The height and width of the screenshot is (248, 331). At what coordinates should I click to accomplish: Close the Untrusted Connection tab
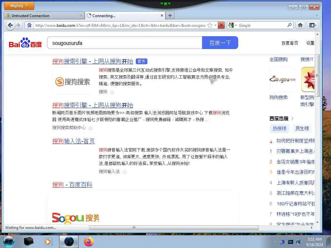[x=81, y=15]
